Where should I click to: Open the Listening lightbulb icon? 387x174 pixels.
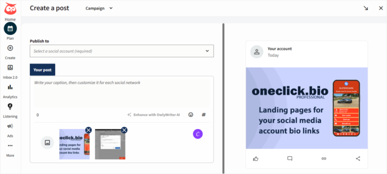[x=10, y=107]
